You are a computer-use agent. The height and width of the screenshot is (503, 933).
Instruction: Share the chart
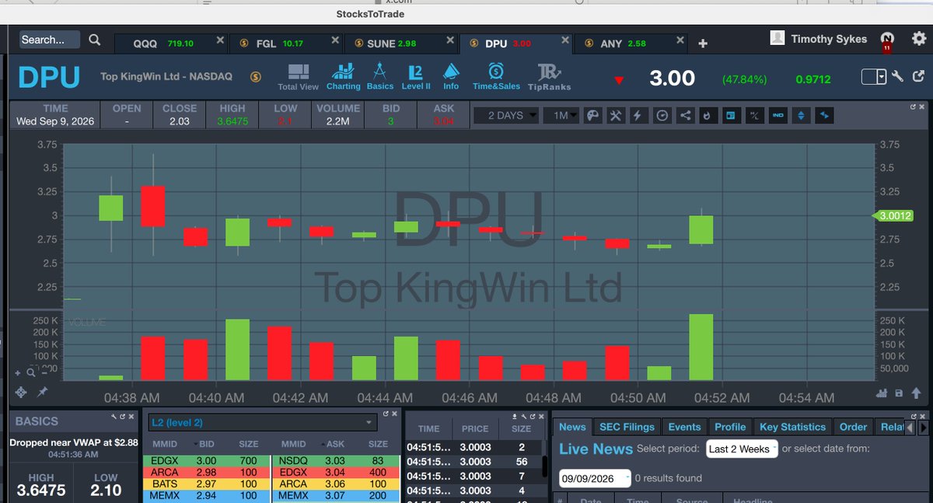[x=685, y=115]
